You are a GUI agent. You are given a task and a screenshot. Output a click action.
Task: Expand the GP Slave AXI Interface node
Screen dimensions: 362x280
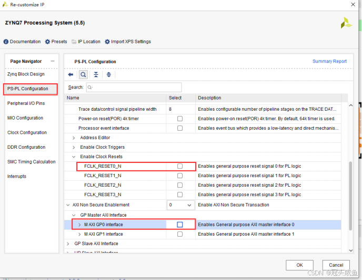(68, 244)
